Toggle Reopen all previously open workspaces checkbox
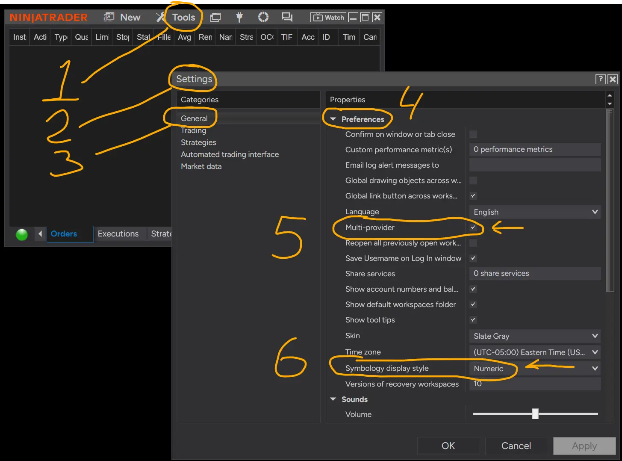Screen dimensions: 622x461 click(473, 243)
